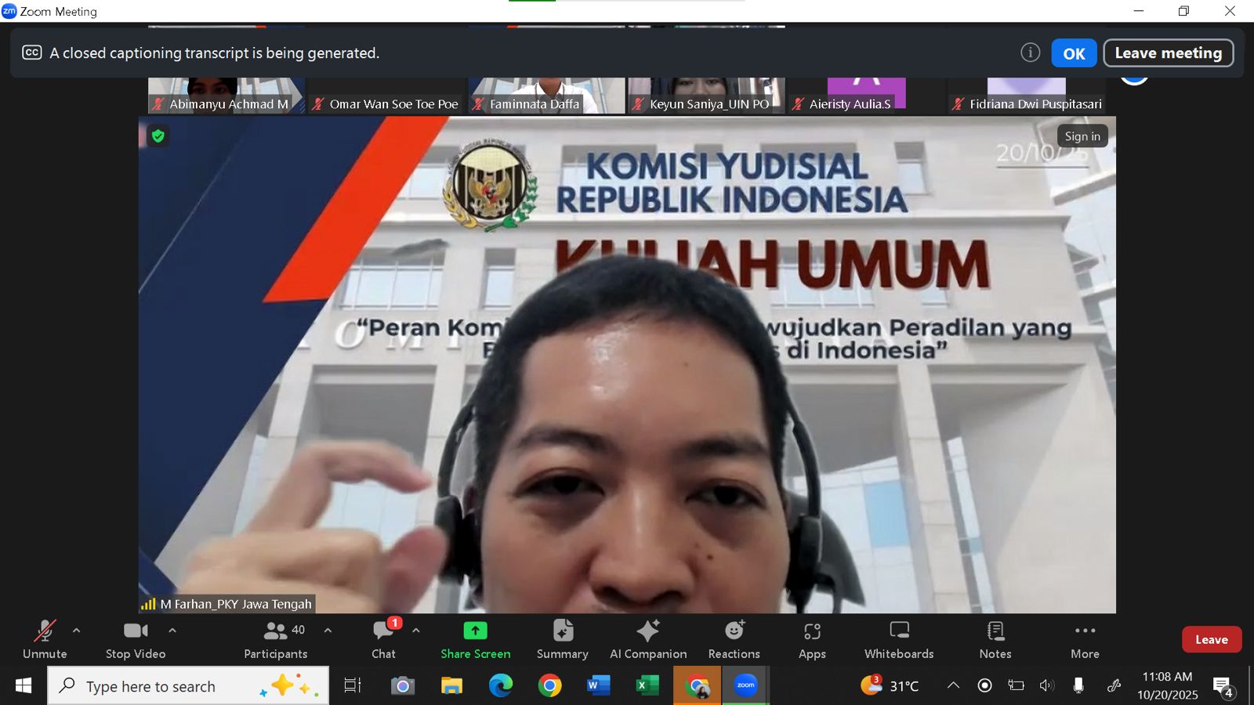Open the meeting Summary tool
The height and width of the screenshot is (705, 1254).
(562, 639)
